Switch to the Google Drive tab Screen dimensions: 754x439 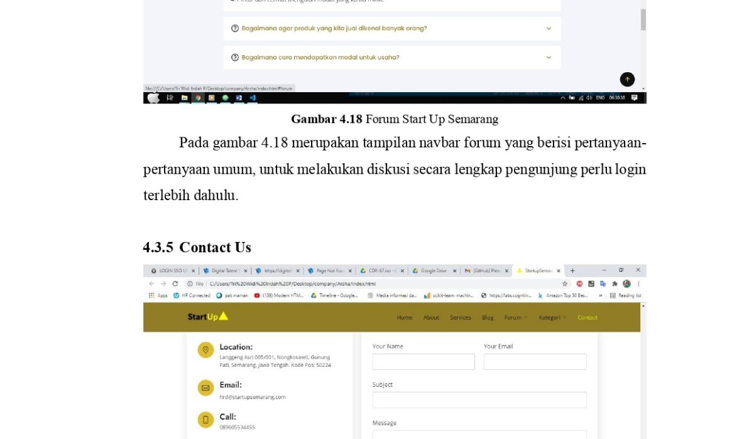pyautogui.click(x=432, y=271)
